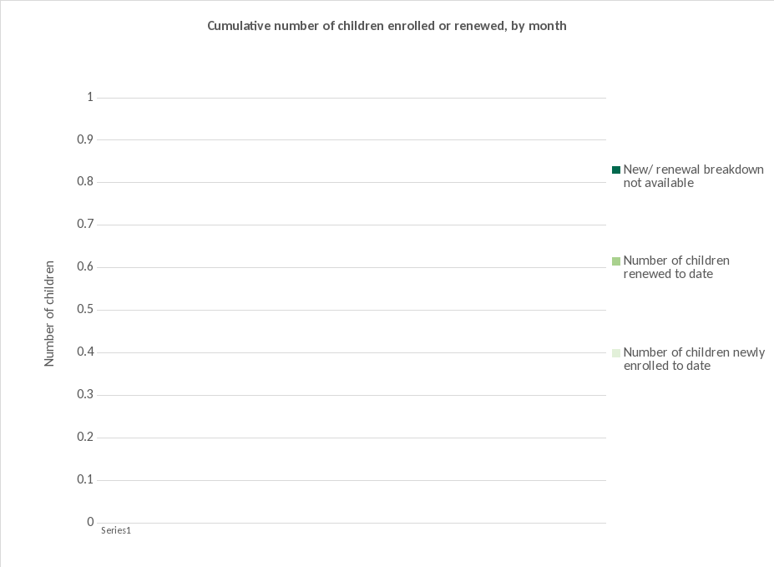Image resolution: width=774 pixels, height=567 pixels.
Task: Click the 0 label at axis origin
Action: 90,523
